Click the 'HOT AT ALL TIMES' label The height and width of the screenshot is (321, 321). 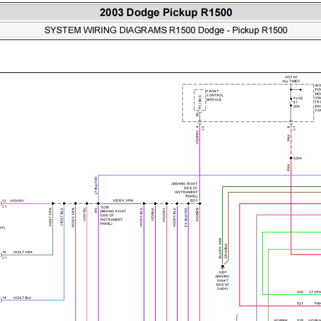tap(291, 79)
